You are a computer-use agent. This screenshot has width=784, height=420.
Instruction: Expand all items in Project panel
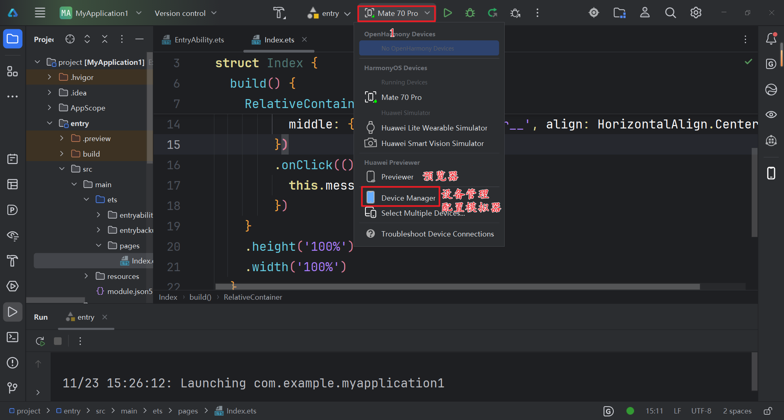(87, 39)
